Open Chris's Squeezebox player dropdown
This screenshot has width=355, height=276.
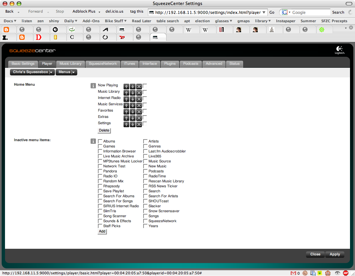point(33,72)
